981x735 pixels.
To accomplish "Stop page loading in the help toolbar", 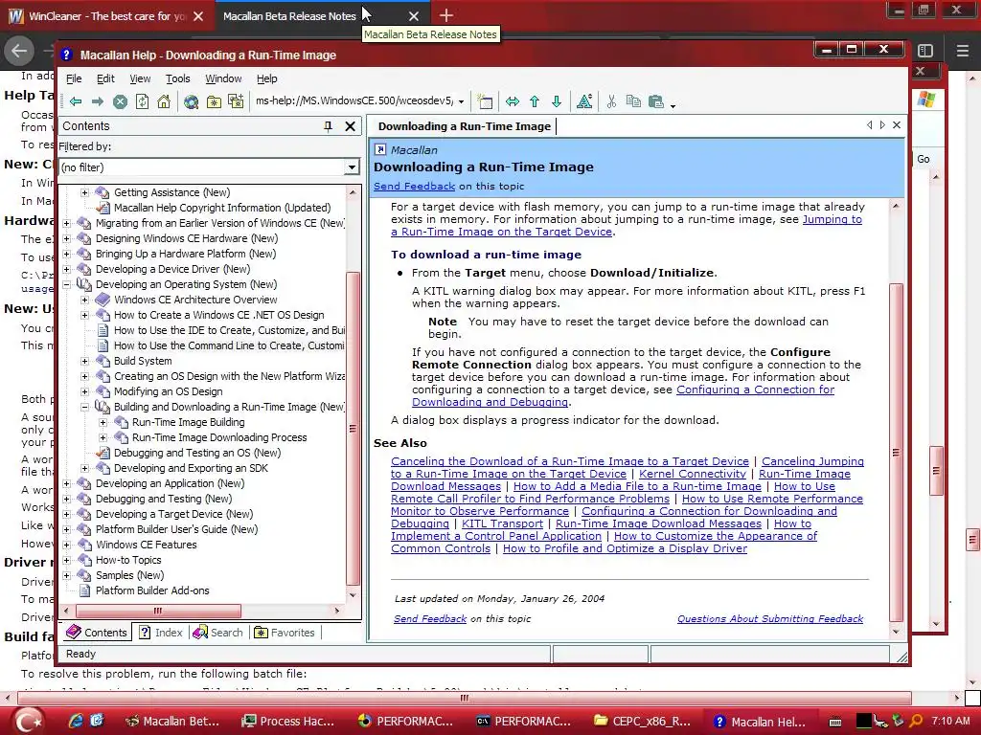I will pos(120,101).
